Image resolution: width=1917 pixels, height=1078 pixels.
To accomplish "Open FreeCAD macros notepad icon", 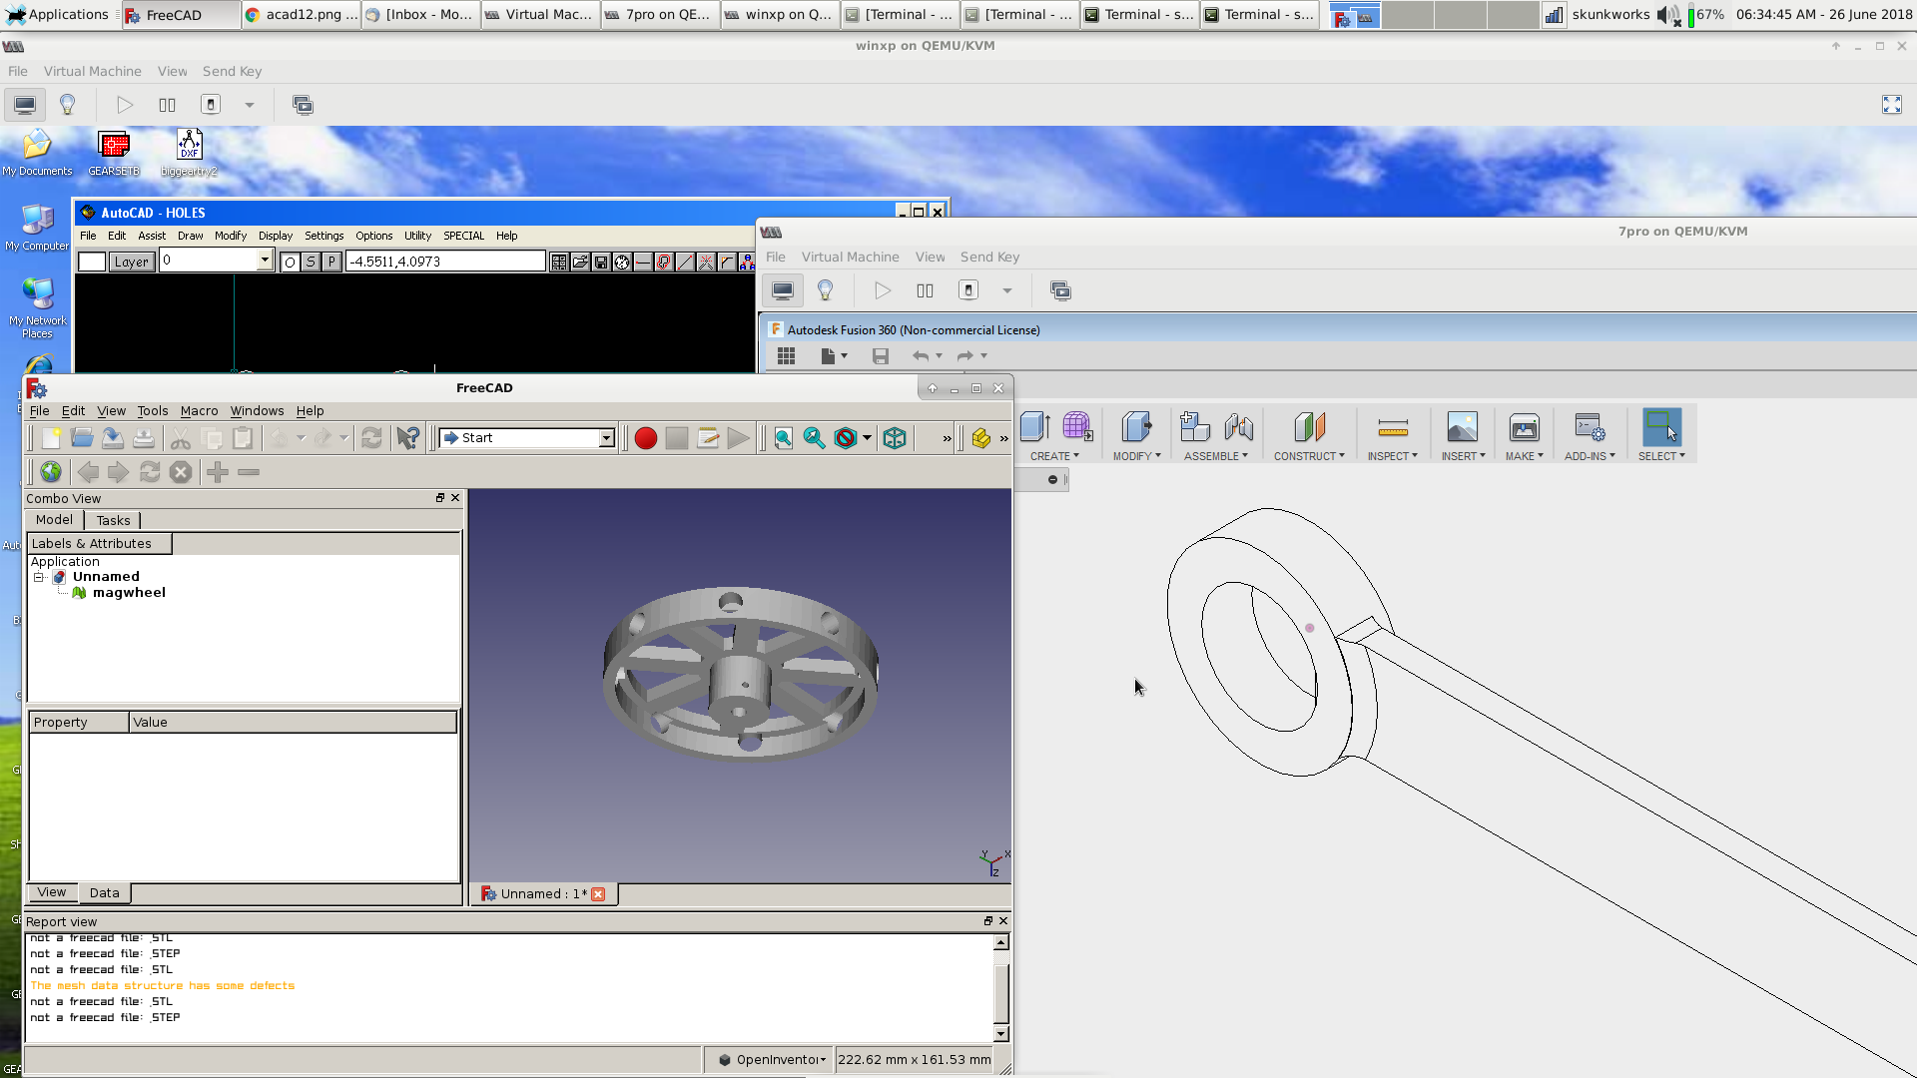I will pos(708,438).
